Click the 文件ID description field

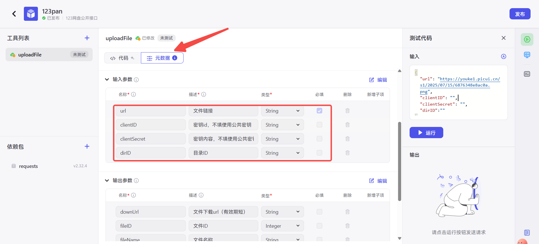click(x=223, y=226)
